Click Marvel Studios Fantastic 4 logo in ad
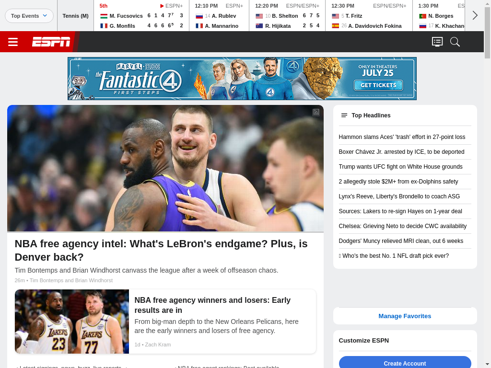The image size is (491, 368). [139, 79]
